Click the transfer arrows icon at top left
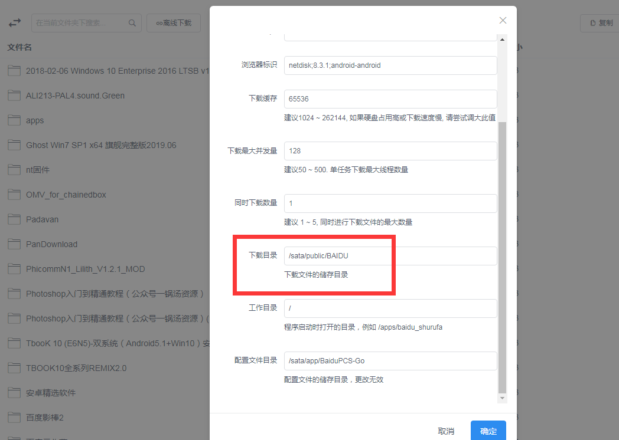This screenshot has width=619, height=440. [14, 23]
